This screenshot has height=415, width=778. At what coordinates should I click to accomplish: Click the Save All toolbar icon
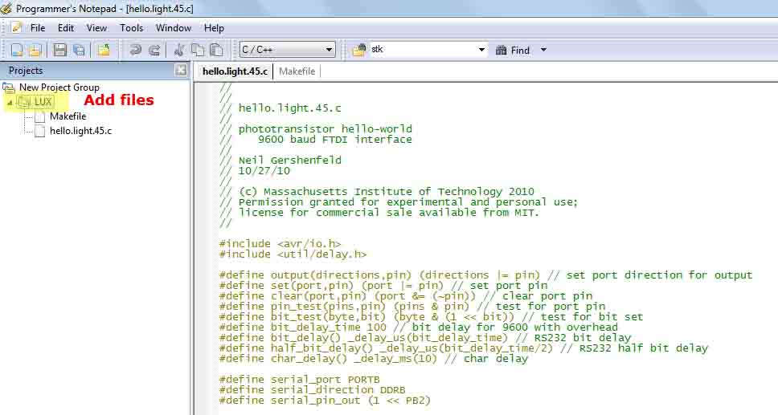pos(79,50)
